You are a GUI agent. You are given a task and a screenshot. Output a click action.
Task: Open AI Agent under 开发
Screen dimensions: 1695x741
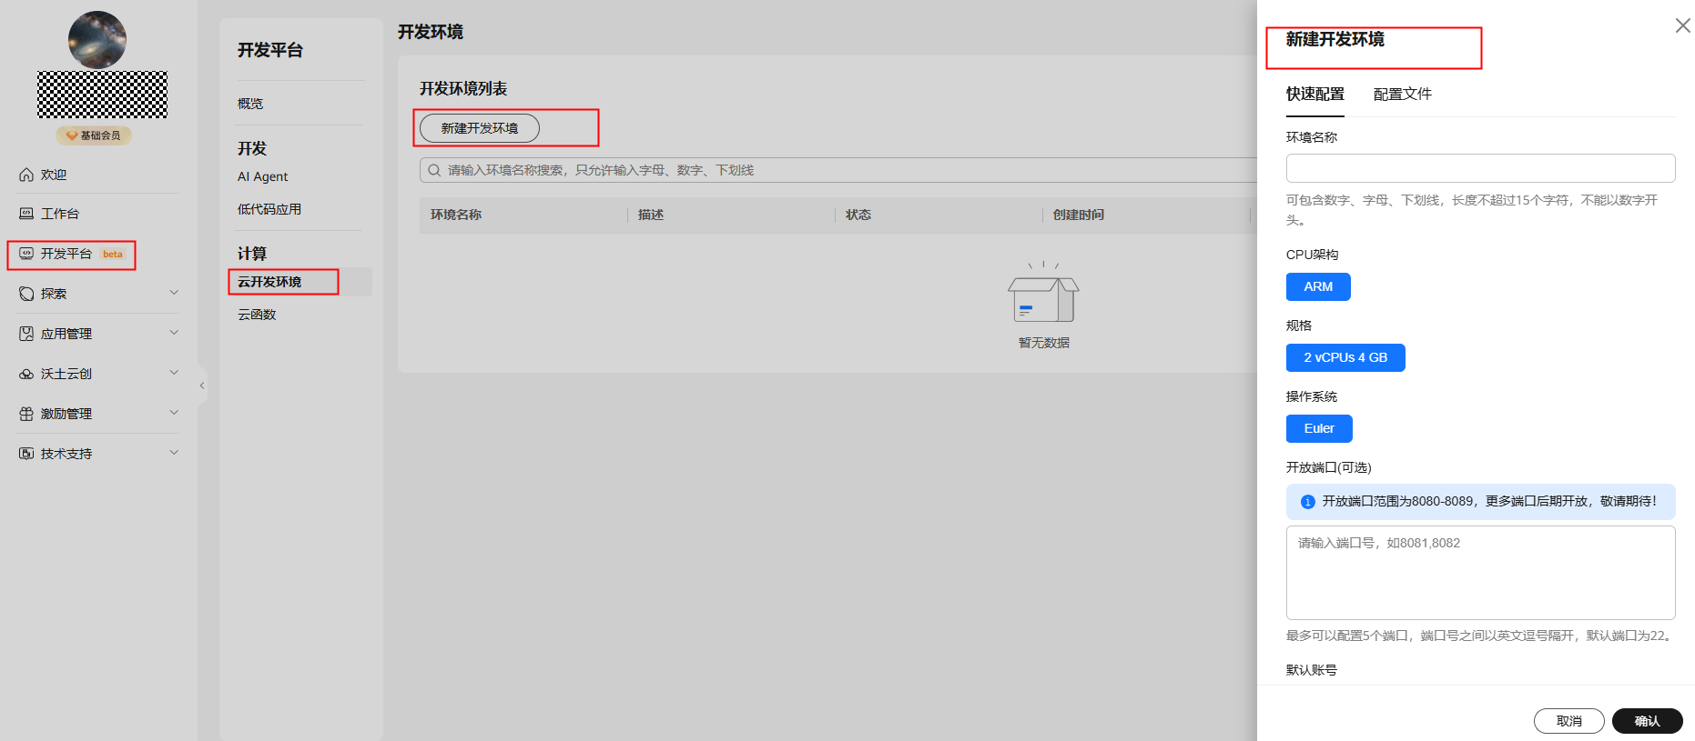click(262, 176)
